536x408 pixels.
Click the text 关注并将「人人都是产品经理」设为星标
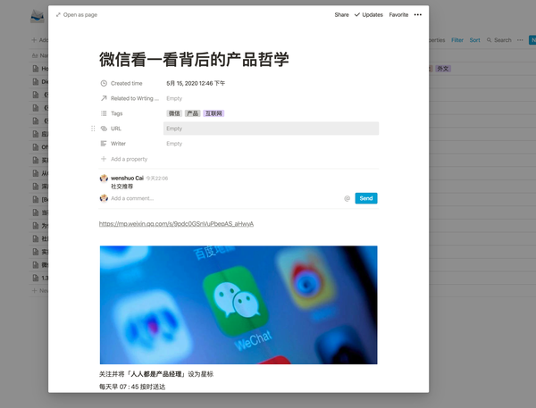156,374
